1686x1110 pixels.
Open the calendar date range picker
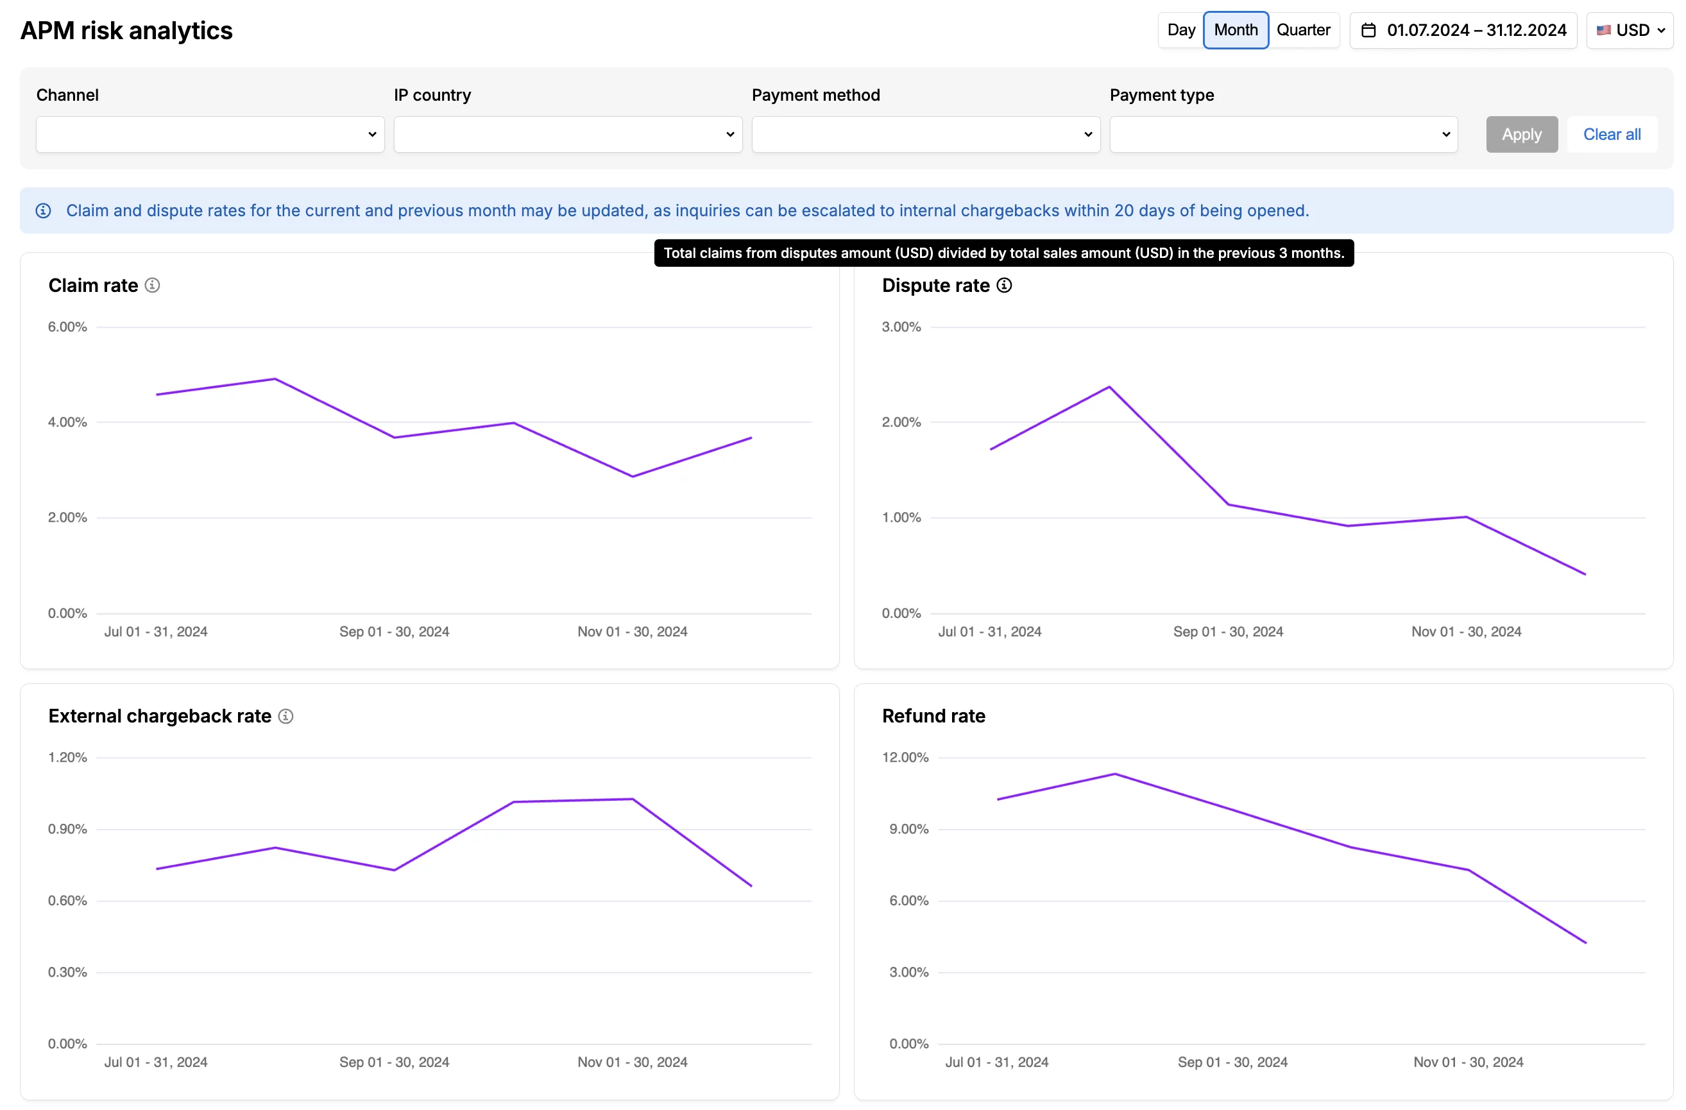1462,30
